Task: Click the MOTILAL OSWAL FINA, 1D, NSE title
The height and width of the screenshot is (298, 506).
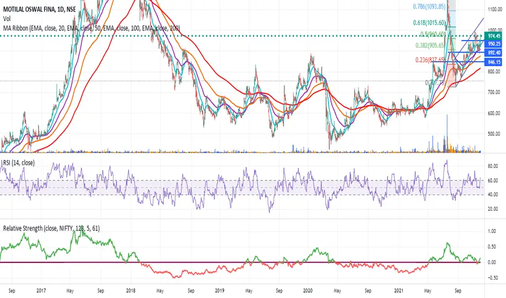Action: click(x=40, y=9)
